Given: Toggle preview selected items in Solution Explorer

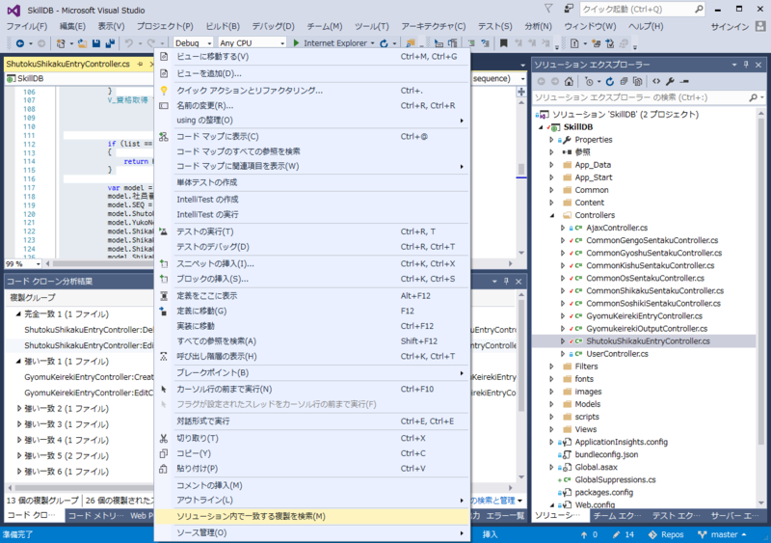Looking at the screenshot, I should pyautogui.click(x=684, y=81).
